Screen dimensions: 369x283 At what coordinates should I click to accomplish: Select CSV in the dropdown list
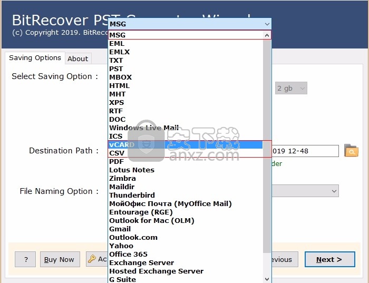(186, 153)
